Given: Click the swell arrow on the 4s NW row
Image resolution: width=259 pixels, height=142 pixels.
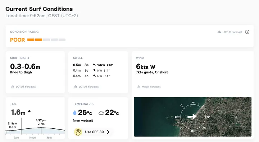Looking at the screenshot, I should click(94, 76).
